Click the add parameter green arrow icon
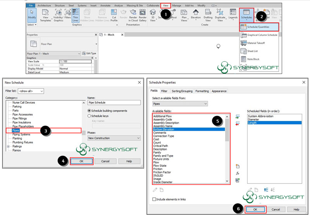The width and height of the screenshot is (310, 215). [237, 117]
